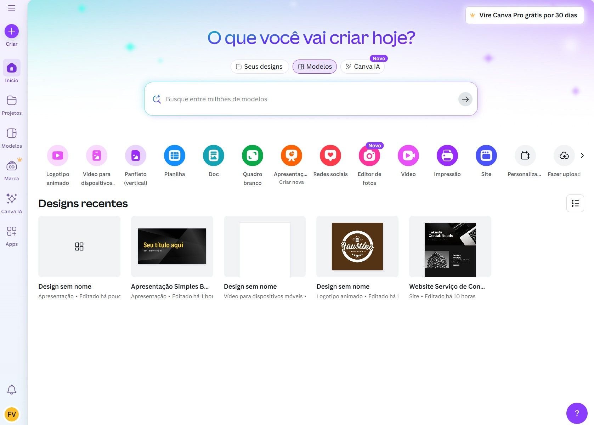This screenshot has width=594, height=425.
Task: Open Projetos folder in sidebar
Action: (x=12, y=105)
